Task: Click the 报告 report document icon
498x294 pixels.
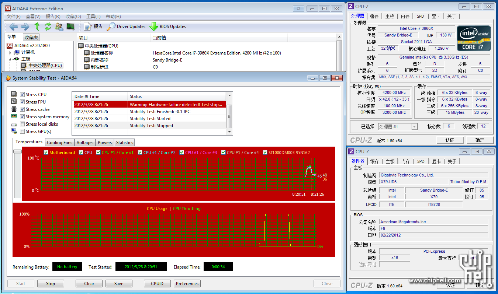Action: click(x=88, y=27)
